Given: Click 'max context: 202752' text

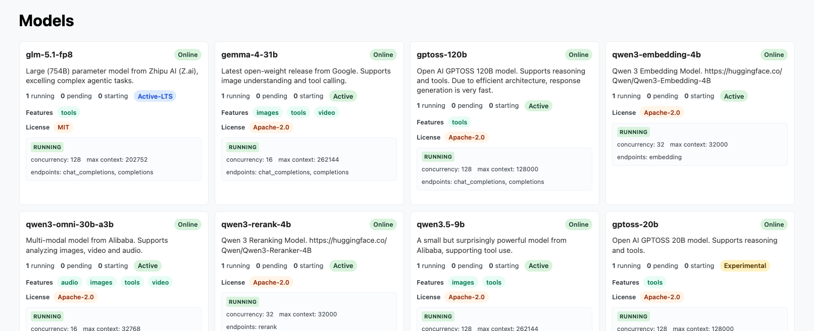Looking at the screenshot, I should point(117,160).
